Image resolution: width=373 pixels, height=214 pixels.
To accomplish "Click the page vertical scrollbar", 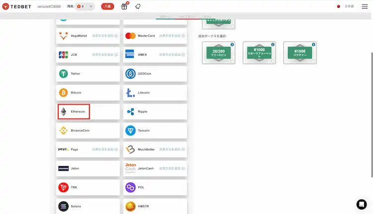I will (x=372, y=115).
